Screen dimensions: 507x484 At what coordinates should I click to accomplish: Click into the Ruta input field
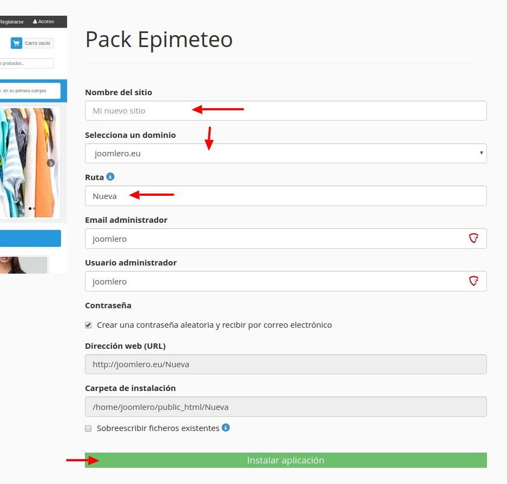pyautogui.click(x=286, y=196)
